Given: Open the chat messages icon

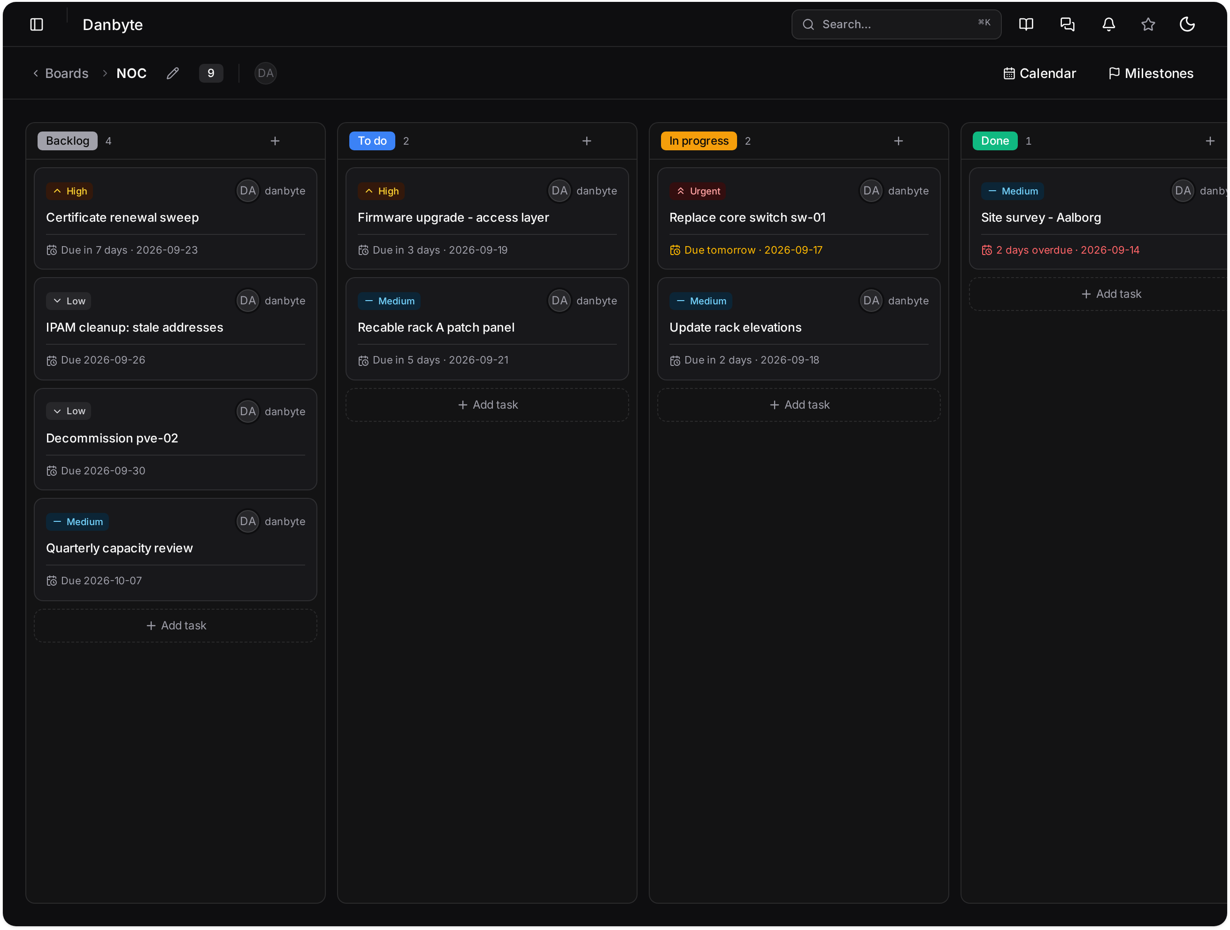Looking at the screenshot, I should [x=1067, y=24].
